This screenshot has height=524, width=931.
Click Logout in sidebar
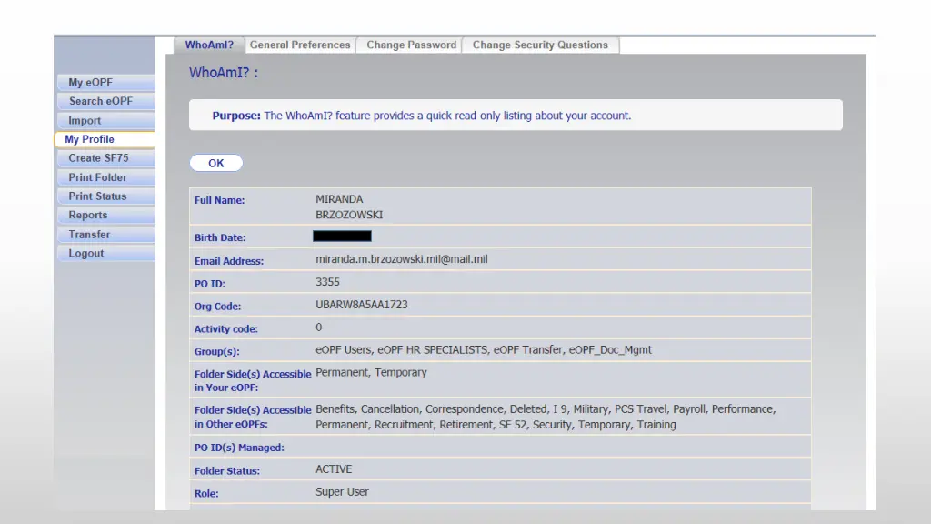(x=106, y=254)
